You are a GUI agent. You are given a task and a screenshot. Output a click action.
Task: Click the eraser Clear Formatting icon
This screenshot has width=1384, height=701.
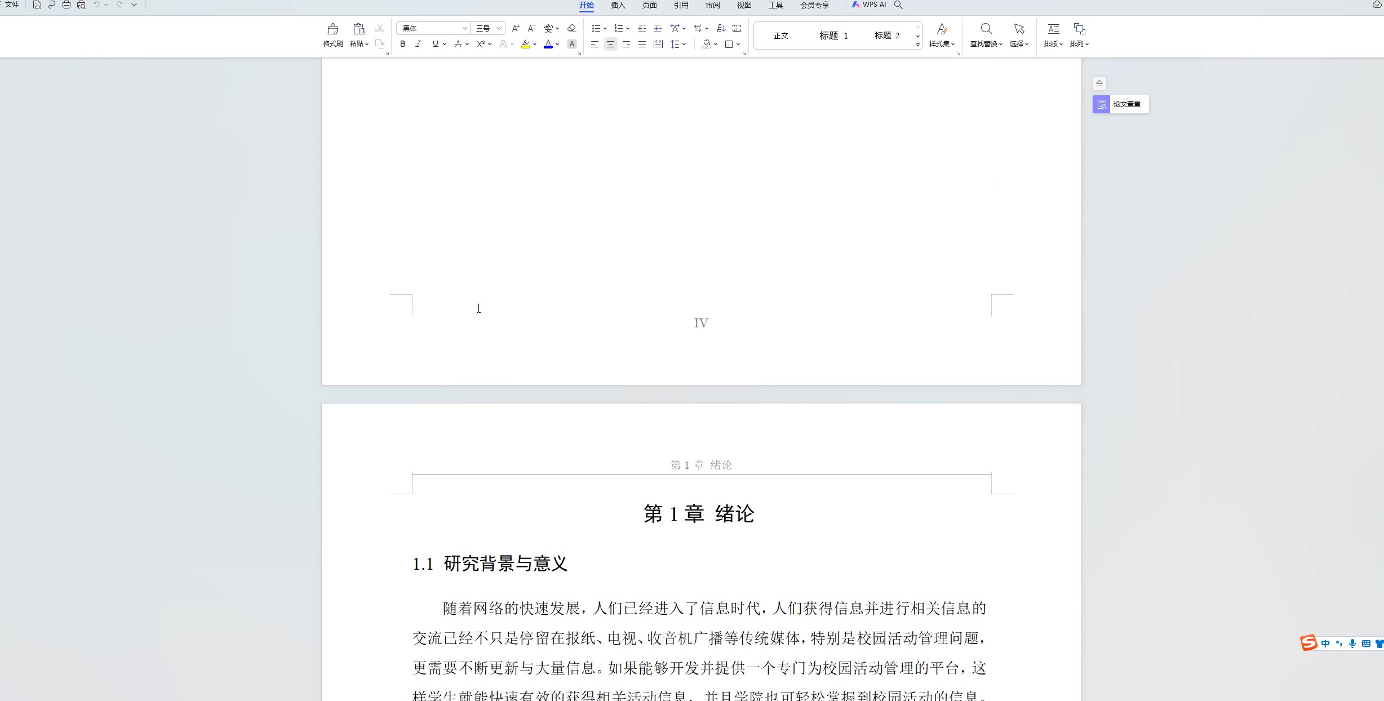(x=571, y=28)
